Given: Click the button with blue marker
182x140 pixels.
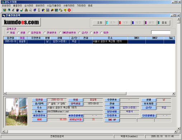Looking at the screenshot, I should [x=138, y=23].
